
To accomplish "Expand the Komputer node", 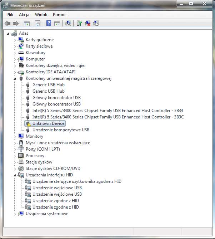I will 15,59.
